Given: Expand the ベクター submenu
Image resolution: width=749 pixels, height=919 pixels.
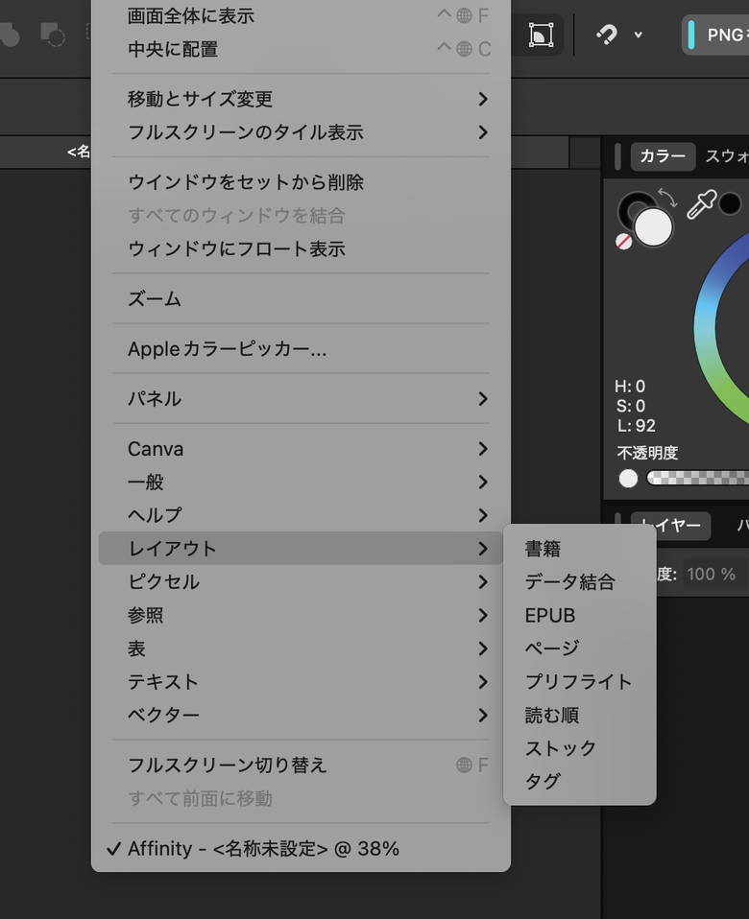Looking at the screenshot, I should click(x=301, y=715).
